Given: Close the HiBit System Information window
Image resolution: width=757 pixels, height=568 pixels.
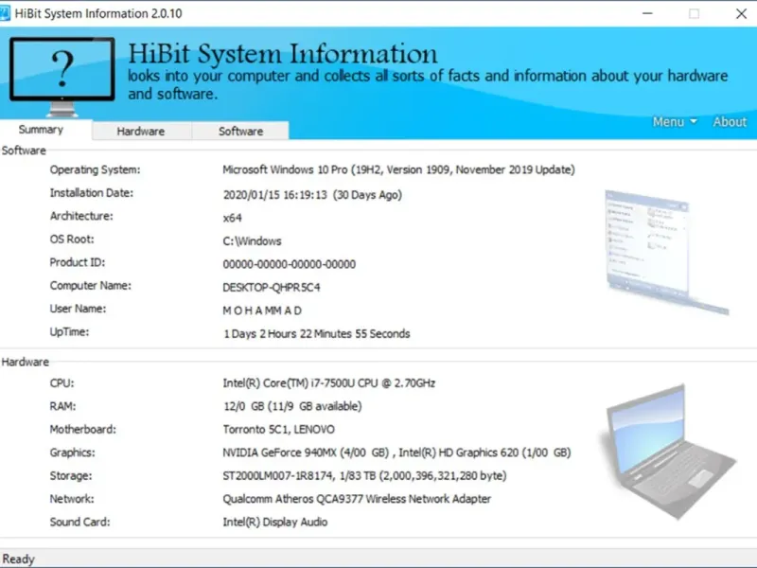Looking at the screenshot, I should pyautogui.click(x=741, y=13).
